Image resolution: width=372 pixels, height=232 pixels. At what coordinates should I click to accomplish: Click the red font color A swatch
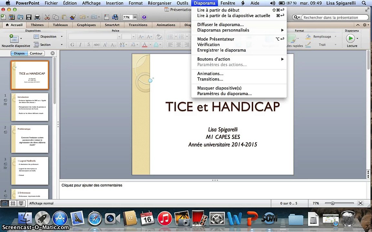coord(144,44)
